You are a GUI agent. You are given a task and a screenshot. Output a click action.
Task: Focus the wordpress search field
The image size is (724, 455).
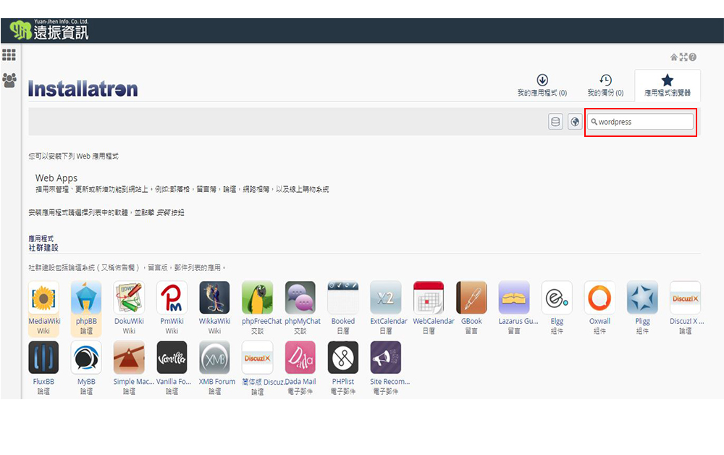(x=641, y=122)
